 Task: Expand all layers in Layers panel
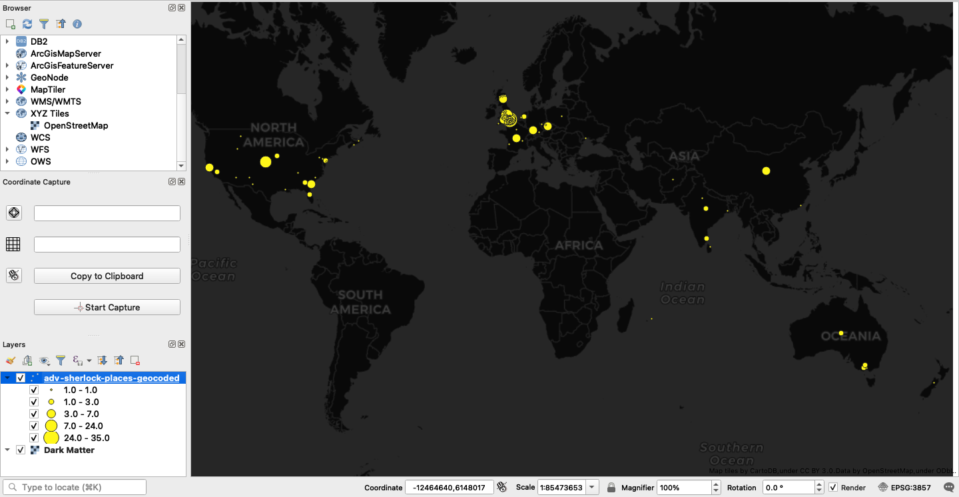[x=103, y=360]
